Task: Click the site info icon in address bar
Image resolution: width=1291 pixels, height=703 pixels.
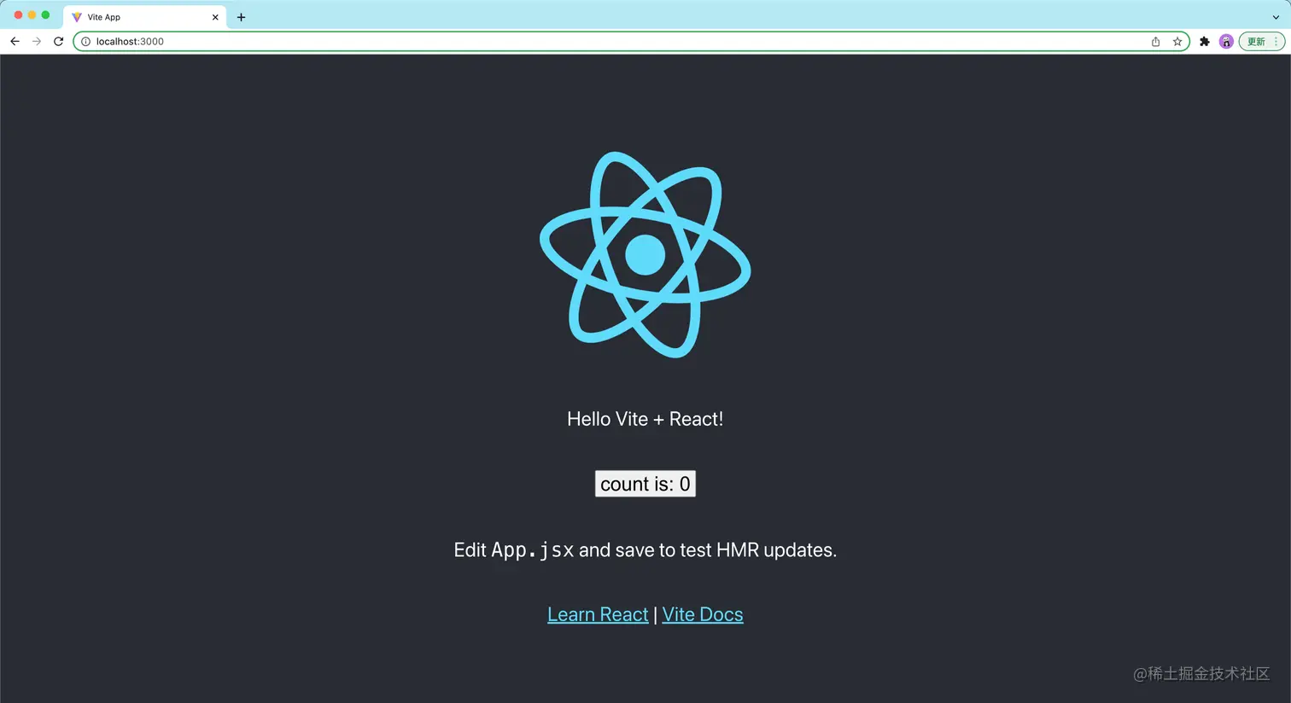Action: pos(85,41)
